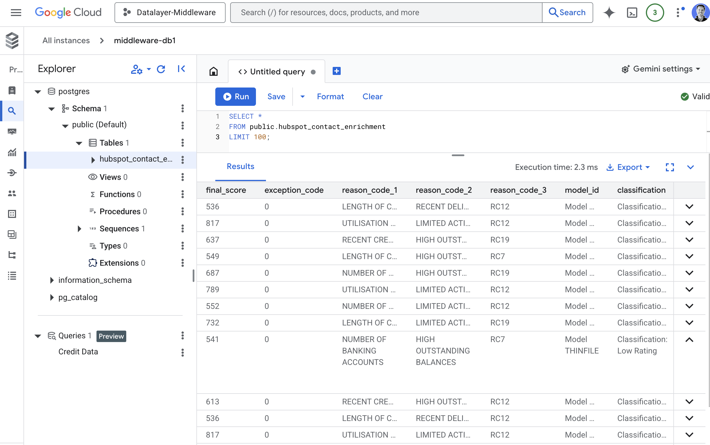
Task: Click the Users sidebar icon
Action: click(x=12, y=193)
